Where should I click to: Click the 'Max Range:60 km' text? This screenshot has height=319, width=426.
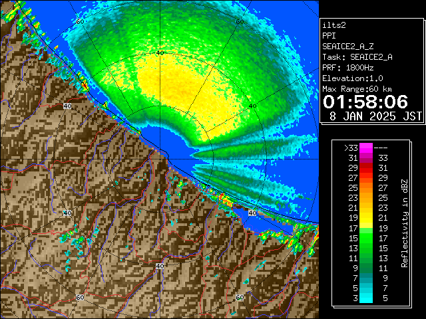(x=357, y=89)
